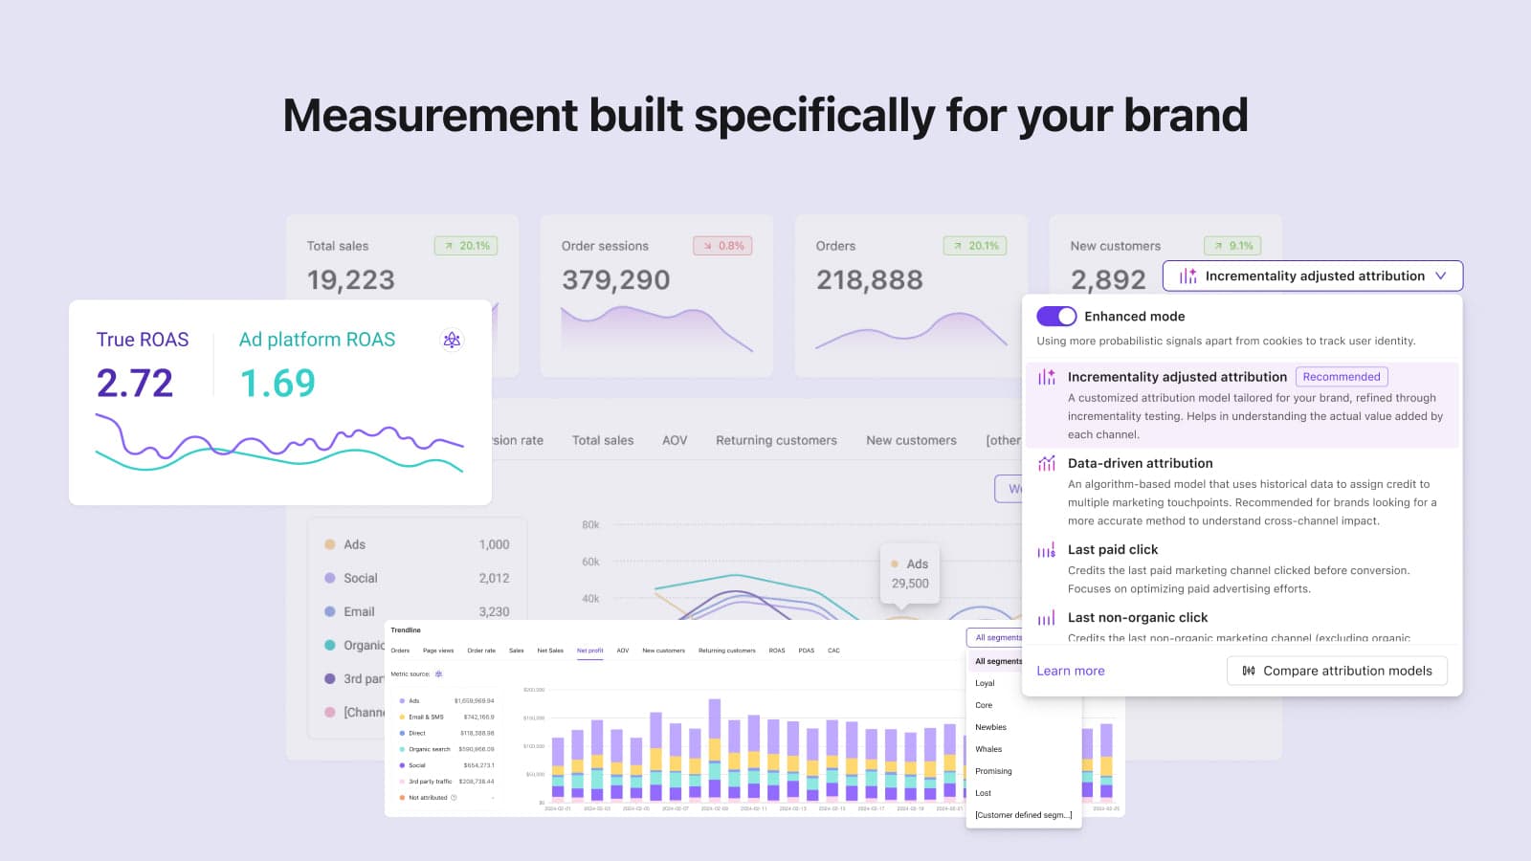
Task: Click the atom icon beside Ad platform ROAS
Action: coord(452,340)
